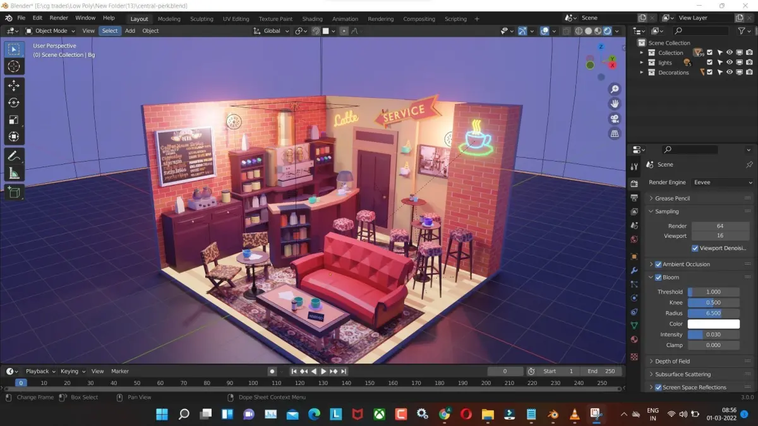Switch to the UV Editing workspace tab

pos(236,19)
